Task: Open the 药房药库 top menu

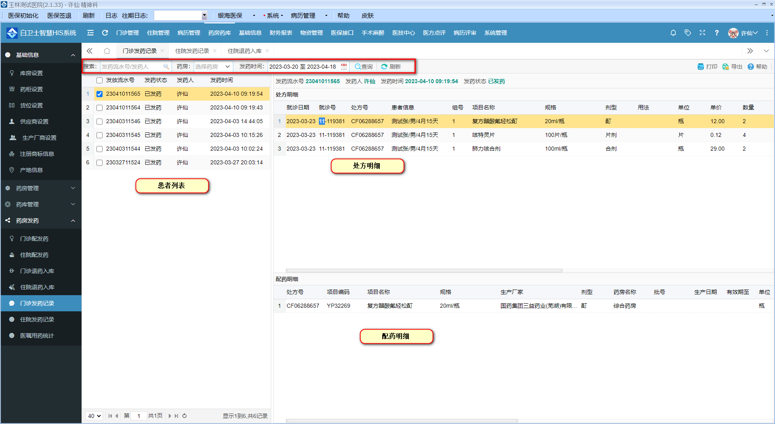Action: tap(220, 33)
